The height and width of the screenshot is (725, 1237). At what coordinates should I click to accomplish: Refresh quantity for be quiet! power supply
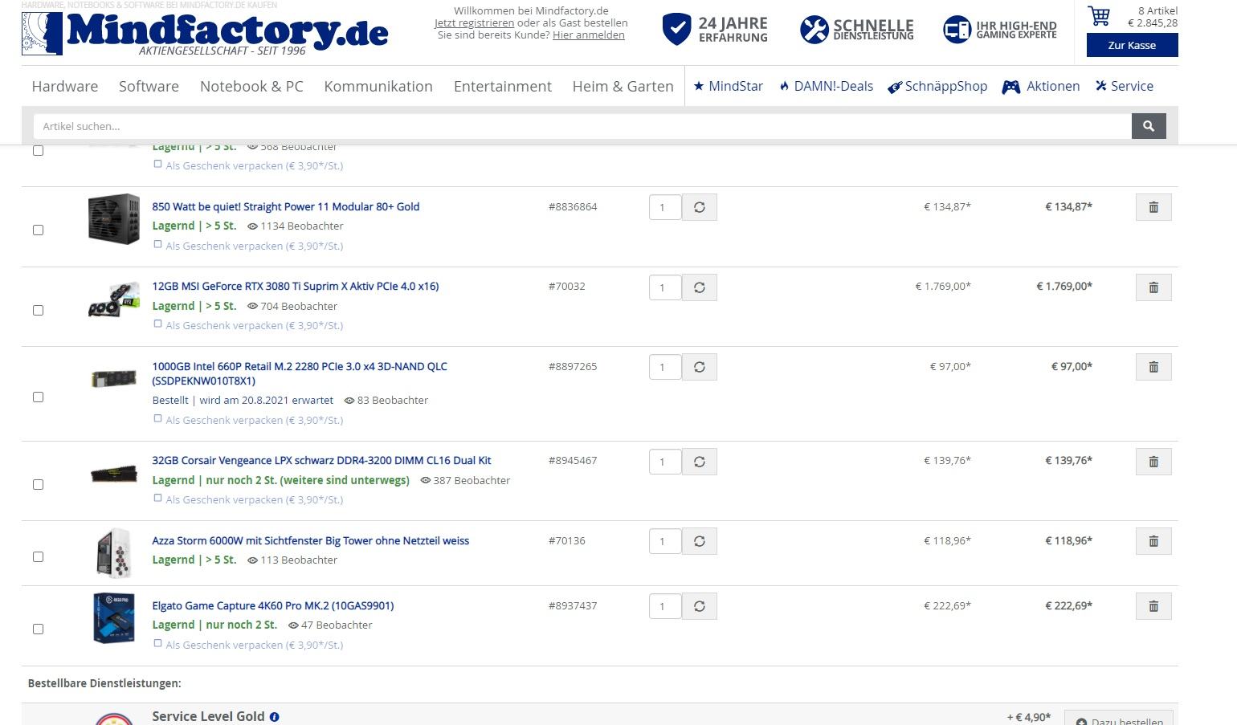700,207
